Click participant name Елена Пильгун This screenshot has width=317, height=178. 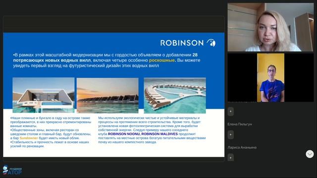(240, 124)
